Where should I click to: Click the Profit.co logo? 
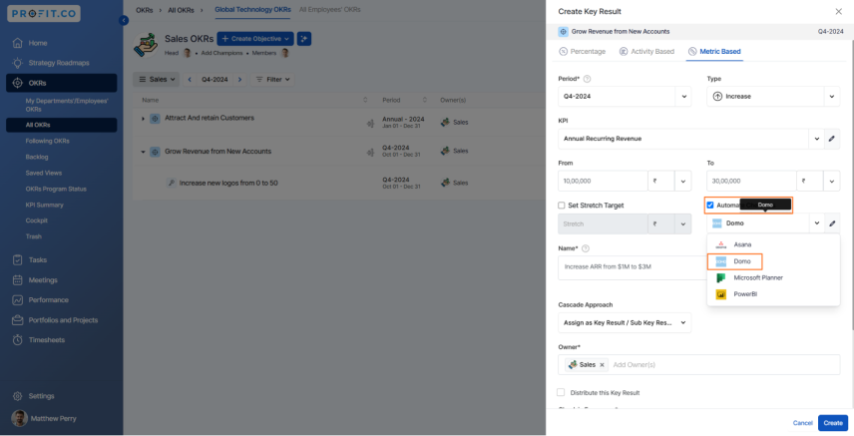44,14
